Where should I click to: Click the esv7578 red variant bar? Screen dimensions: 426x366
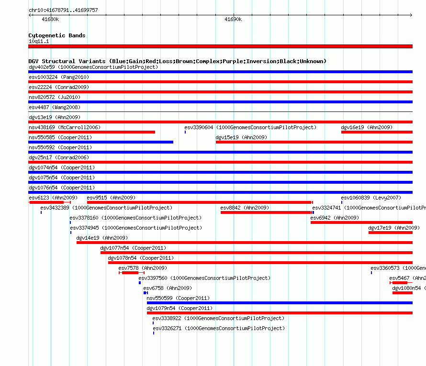132,273
